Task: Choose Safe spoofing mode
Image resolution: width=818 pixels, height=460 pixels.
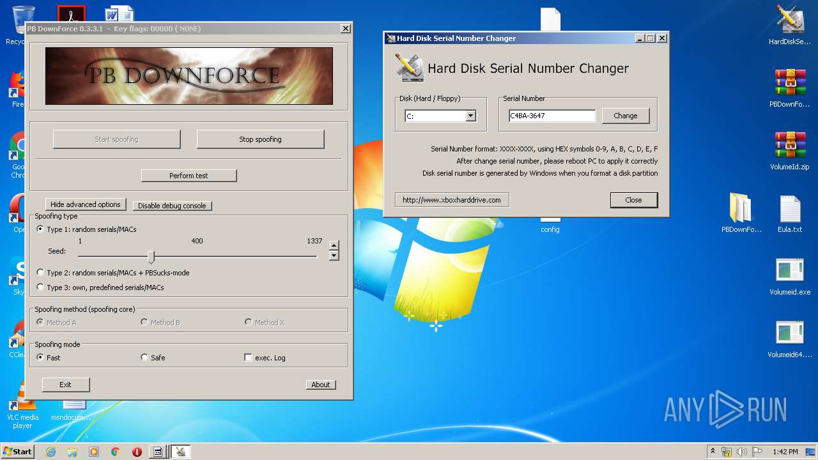Action: pos(153,358)
